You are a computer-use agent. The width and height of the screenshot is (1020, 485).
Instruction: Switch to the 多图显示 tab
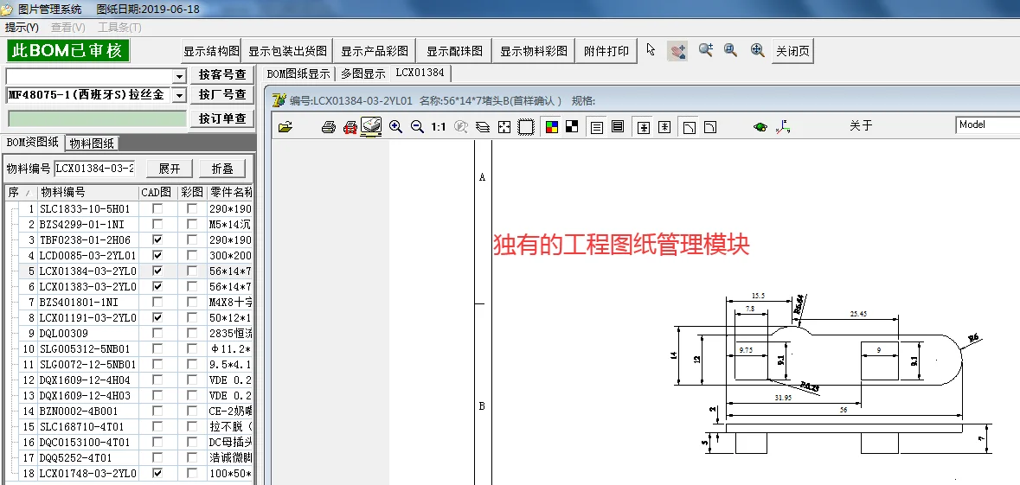tap(363, 73)
